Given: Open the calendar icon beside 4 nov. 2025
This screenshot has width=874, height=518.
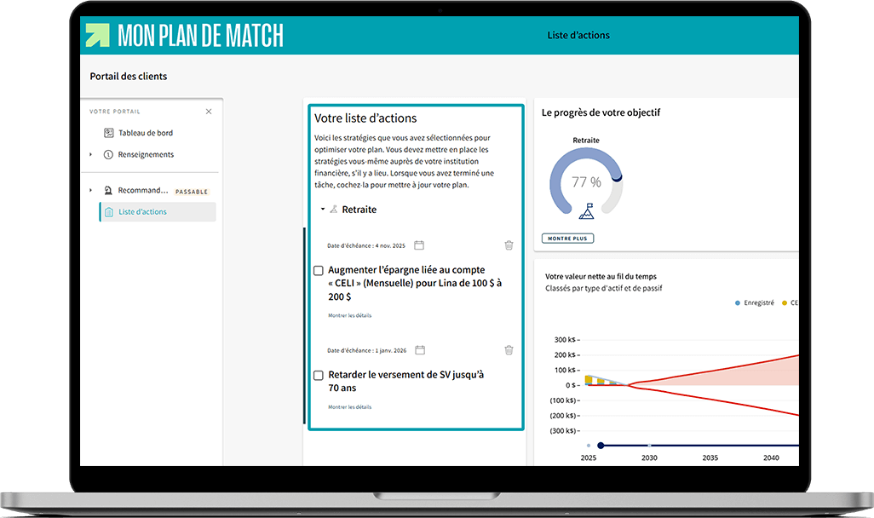Looking at the screenshot, I should tap(417, 244).
